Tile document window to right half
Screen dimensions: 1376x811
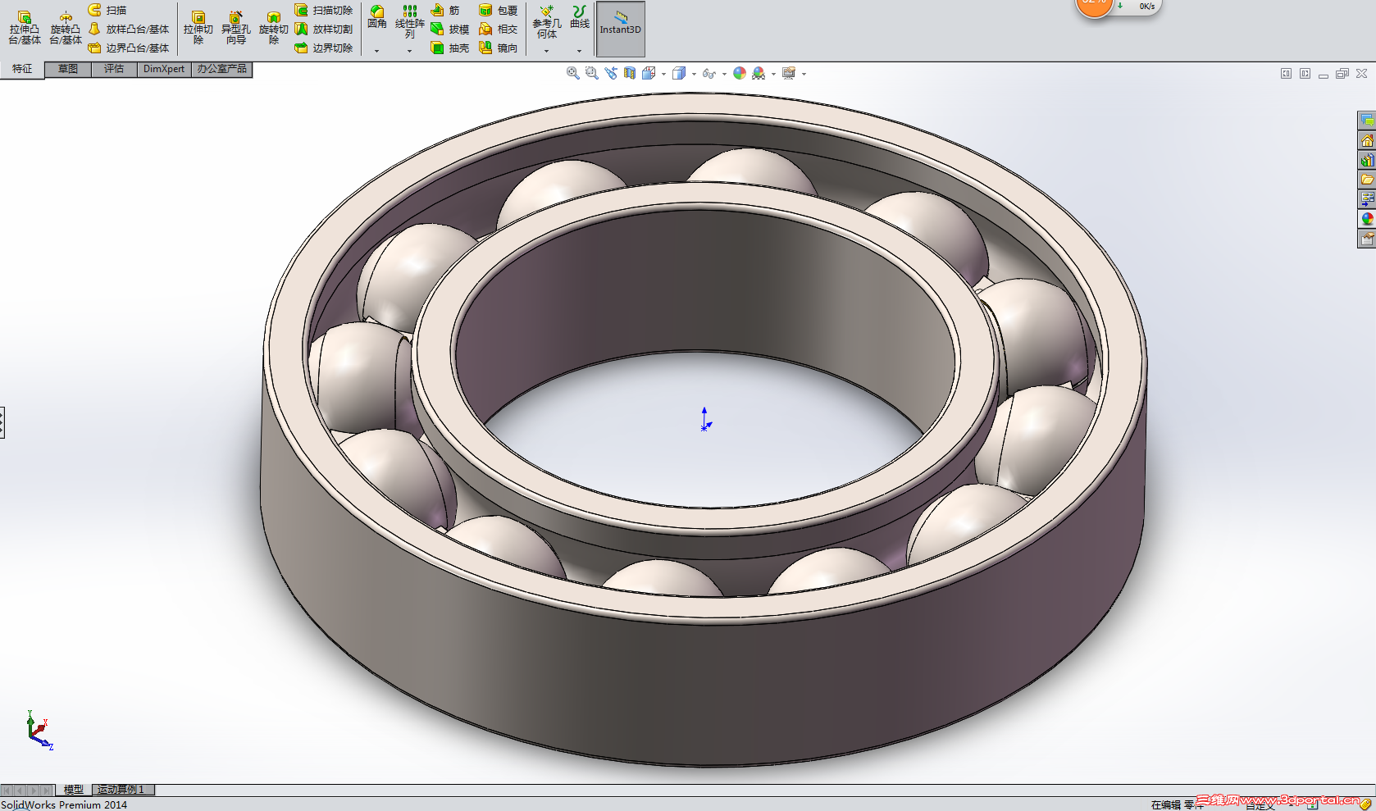(x=1305, y=74)
